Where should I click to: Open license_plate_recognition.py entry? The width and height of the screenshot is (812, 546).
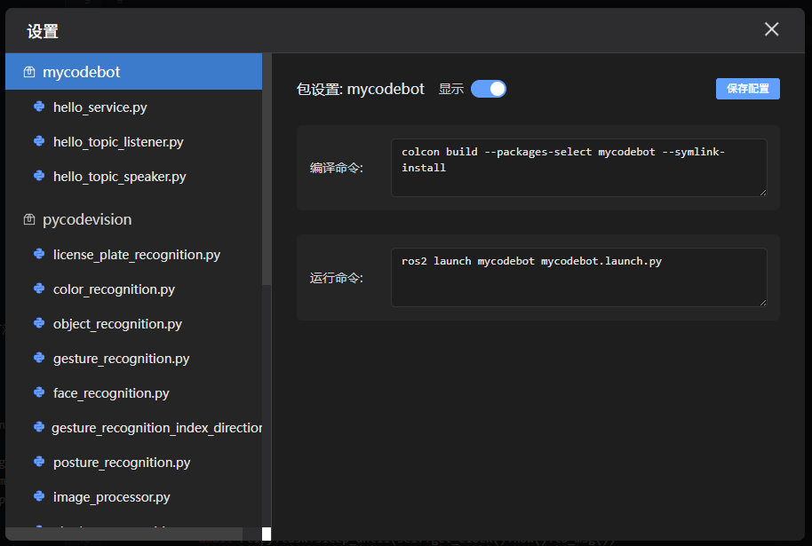(137, 255)
